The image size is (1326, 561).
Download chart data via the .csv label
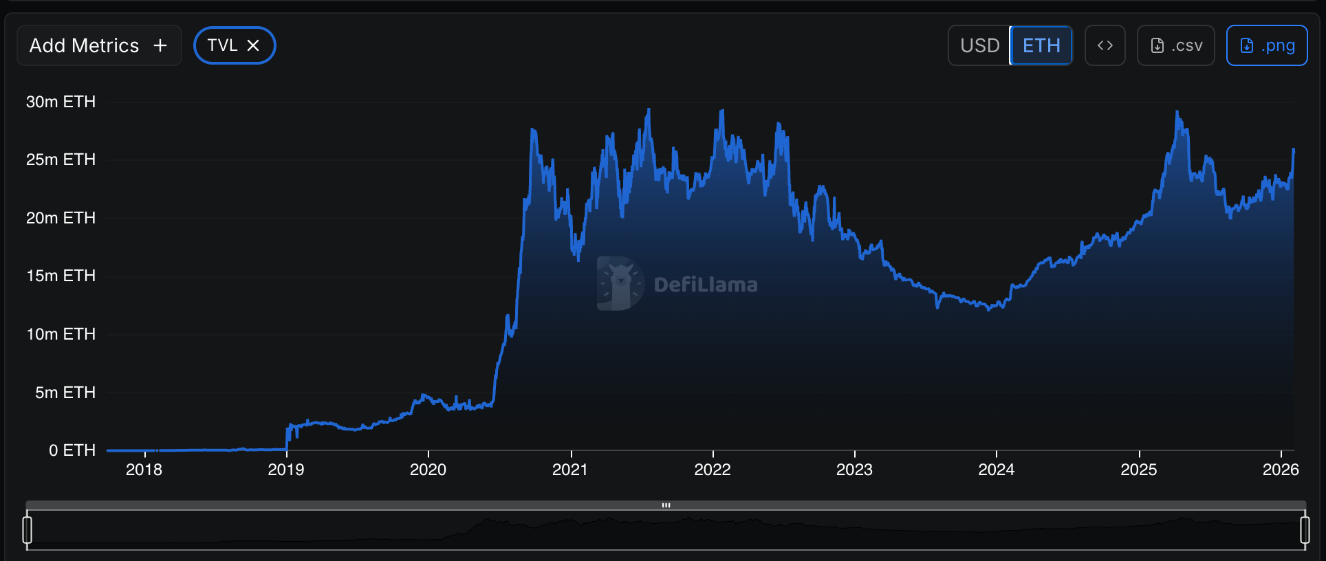pos(1186,45)
